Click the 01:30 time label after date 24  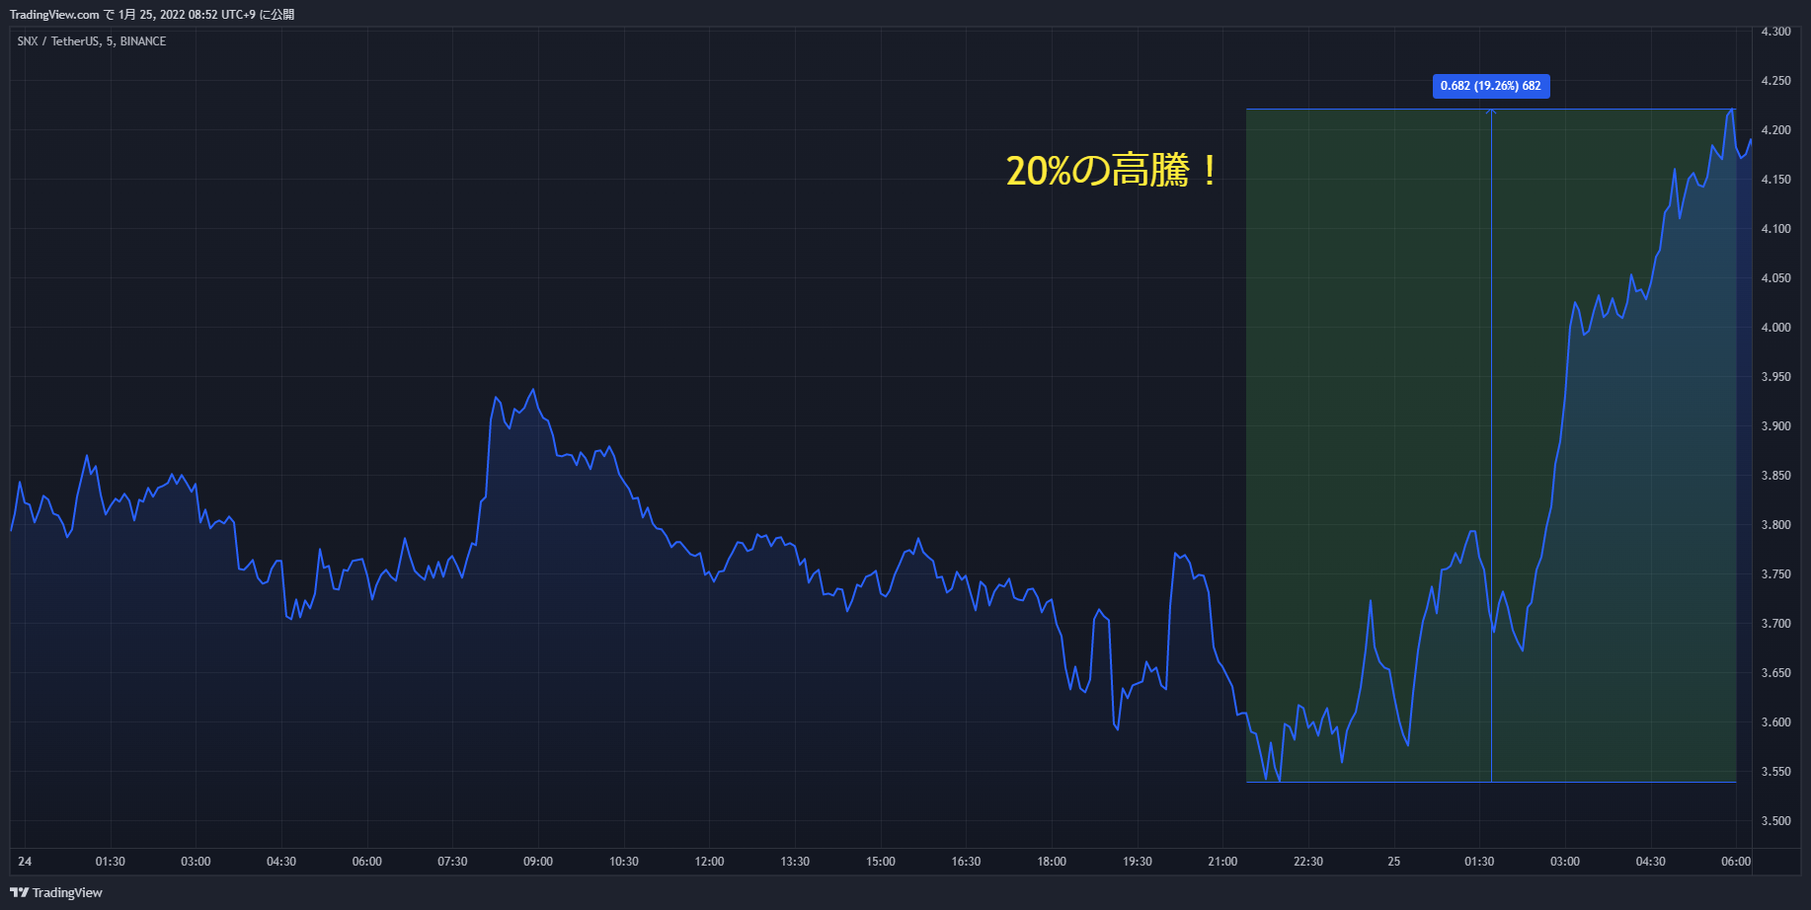point(111,862)
